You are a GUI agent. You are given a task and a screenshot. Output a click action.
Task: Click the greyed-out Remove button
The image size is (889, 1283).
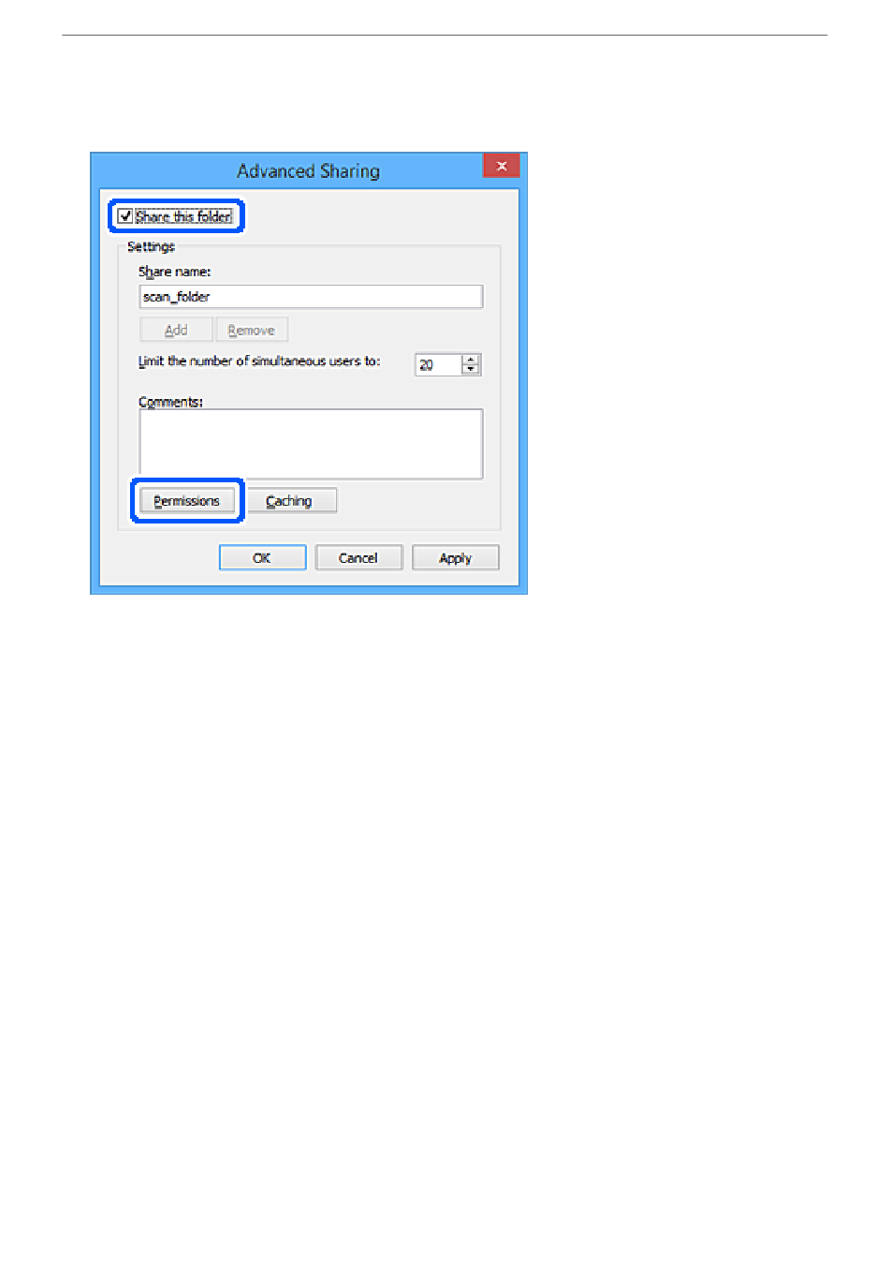[252, 331]
